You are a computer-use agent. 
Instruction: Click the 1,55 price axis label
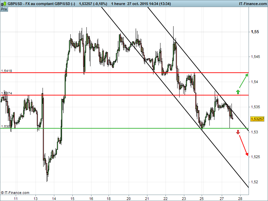click(255, 31)
